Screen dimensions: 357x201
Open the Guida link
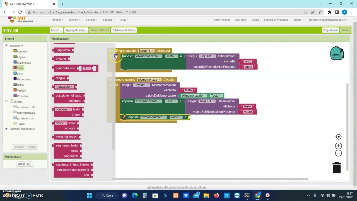pyautogui.click(x=255, y=20)
